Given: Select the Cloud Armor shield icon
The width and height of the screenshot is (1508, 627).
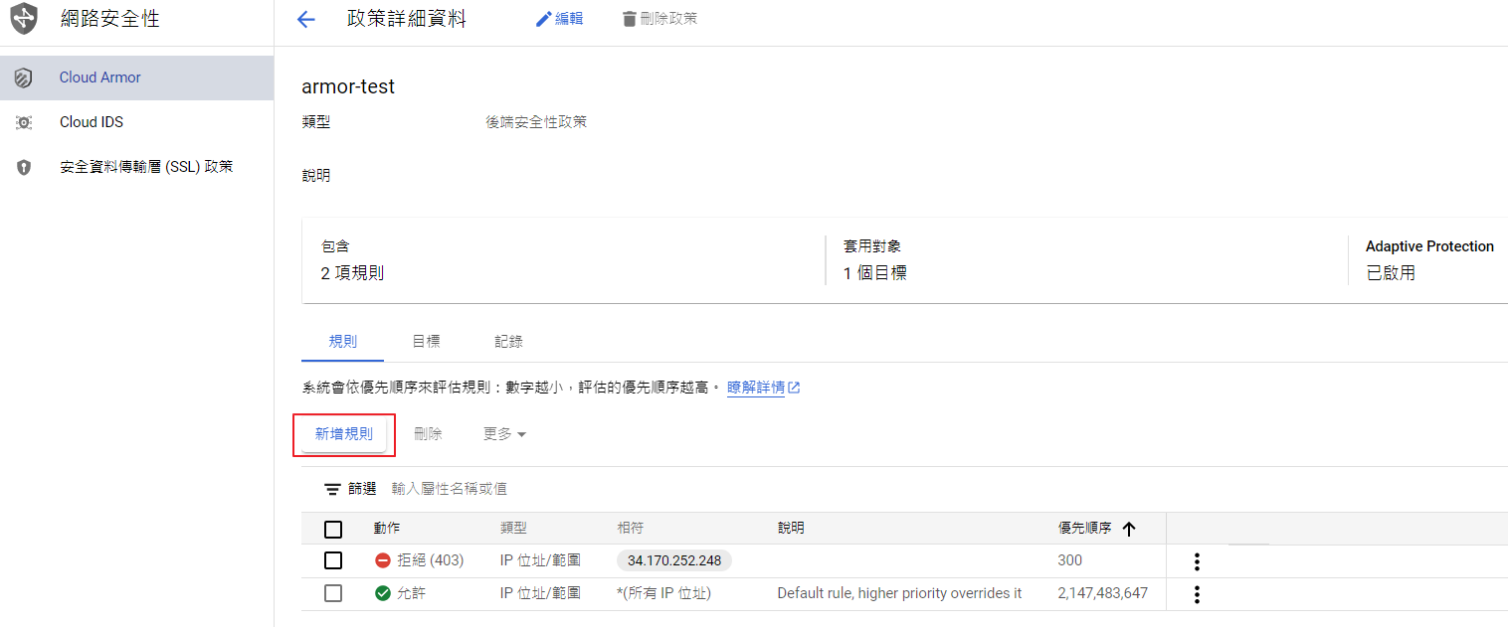Looking at the screenshot, I should click(24, 78).
